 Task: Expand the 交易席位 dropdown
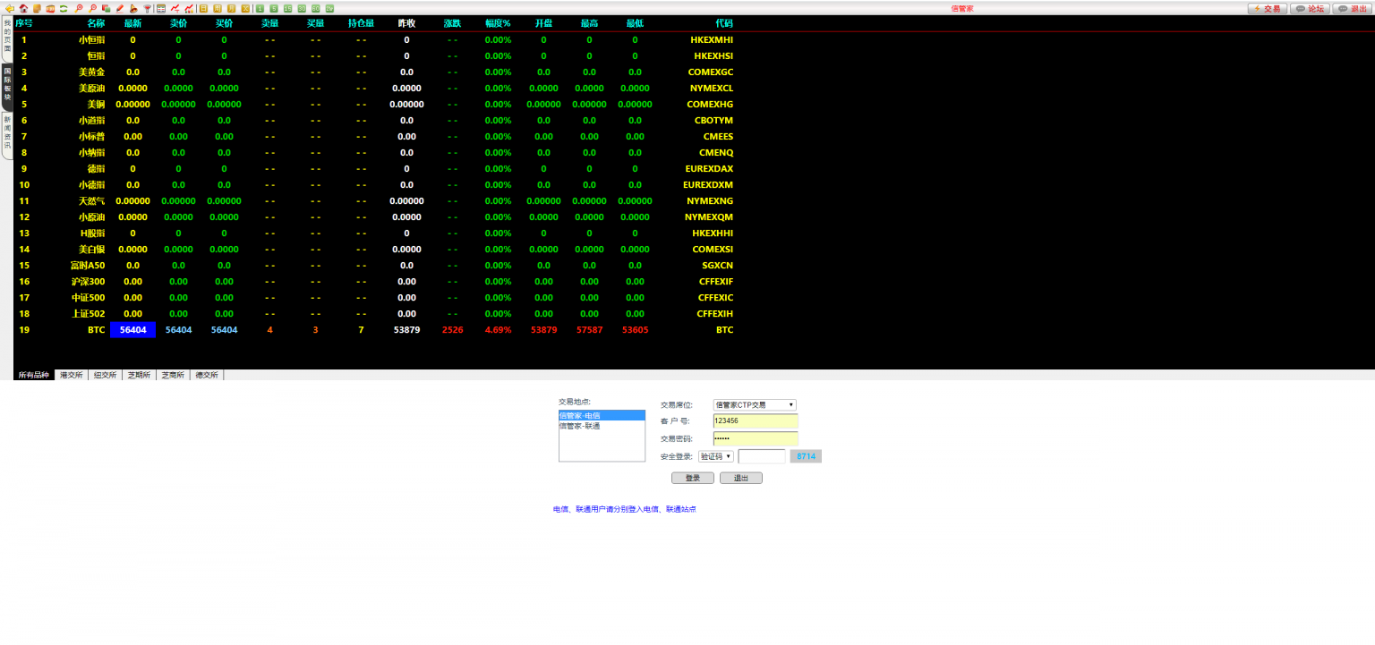click(x=754, y=405)
